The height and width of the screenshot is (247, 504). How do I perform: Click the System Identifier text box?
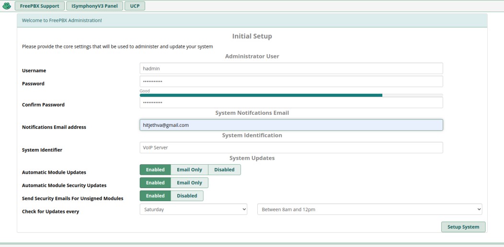coord(291,147)
